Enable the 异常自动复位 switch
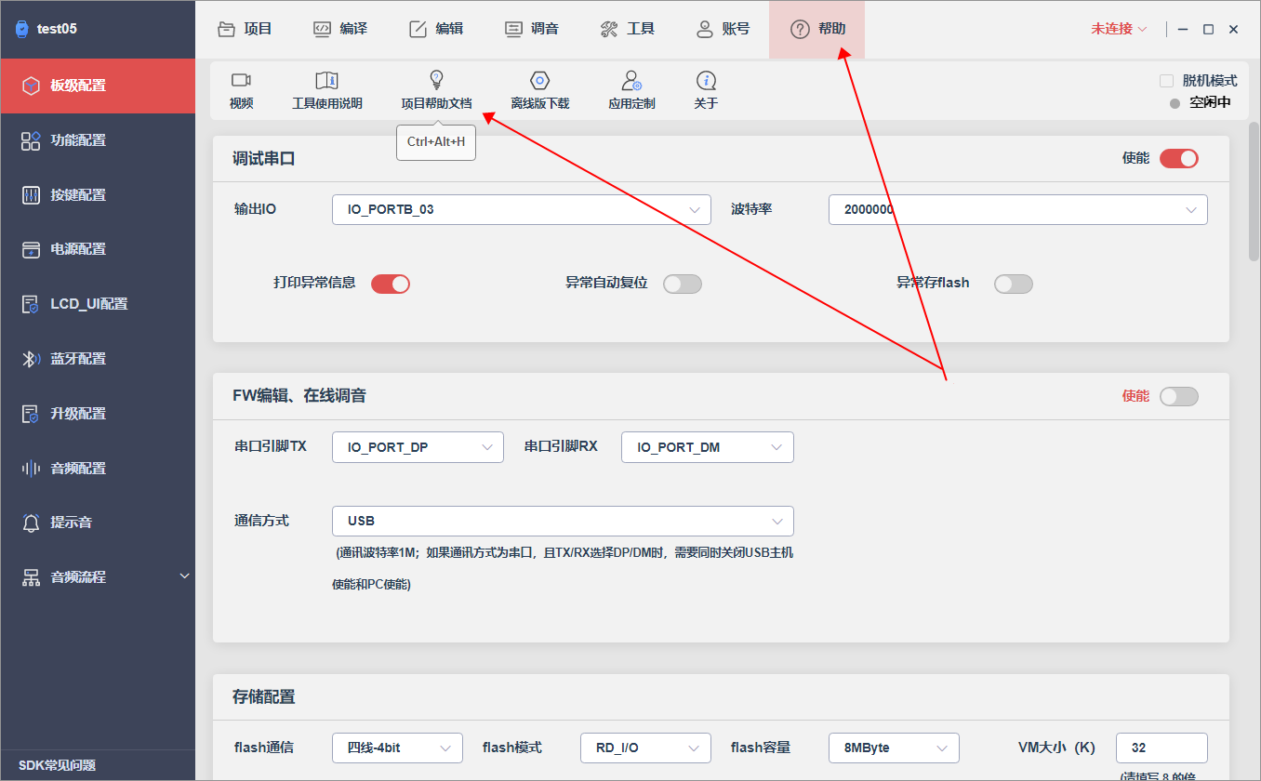 (683, 284)
